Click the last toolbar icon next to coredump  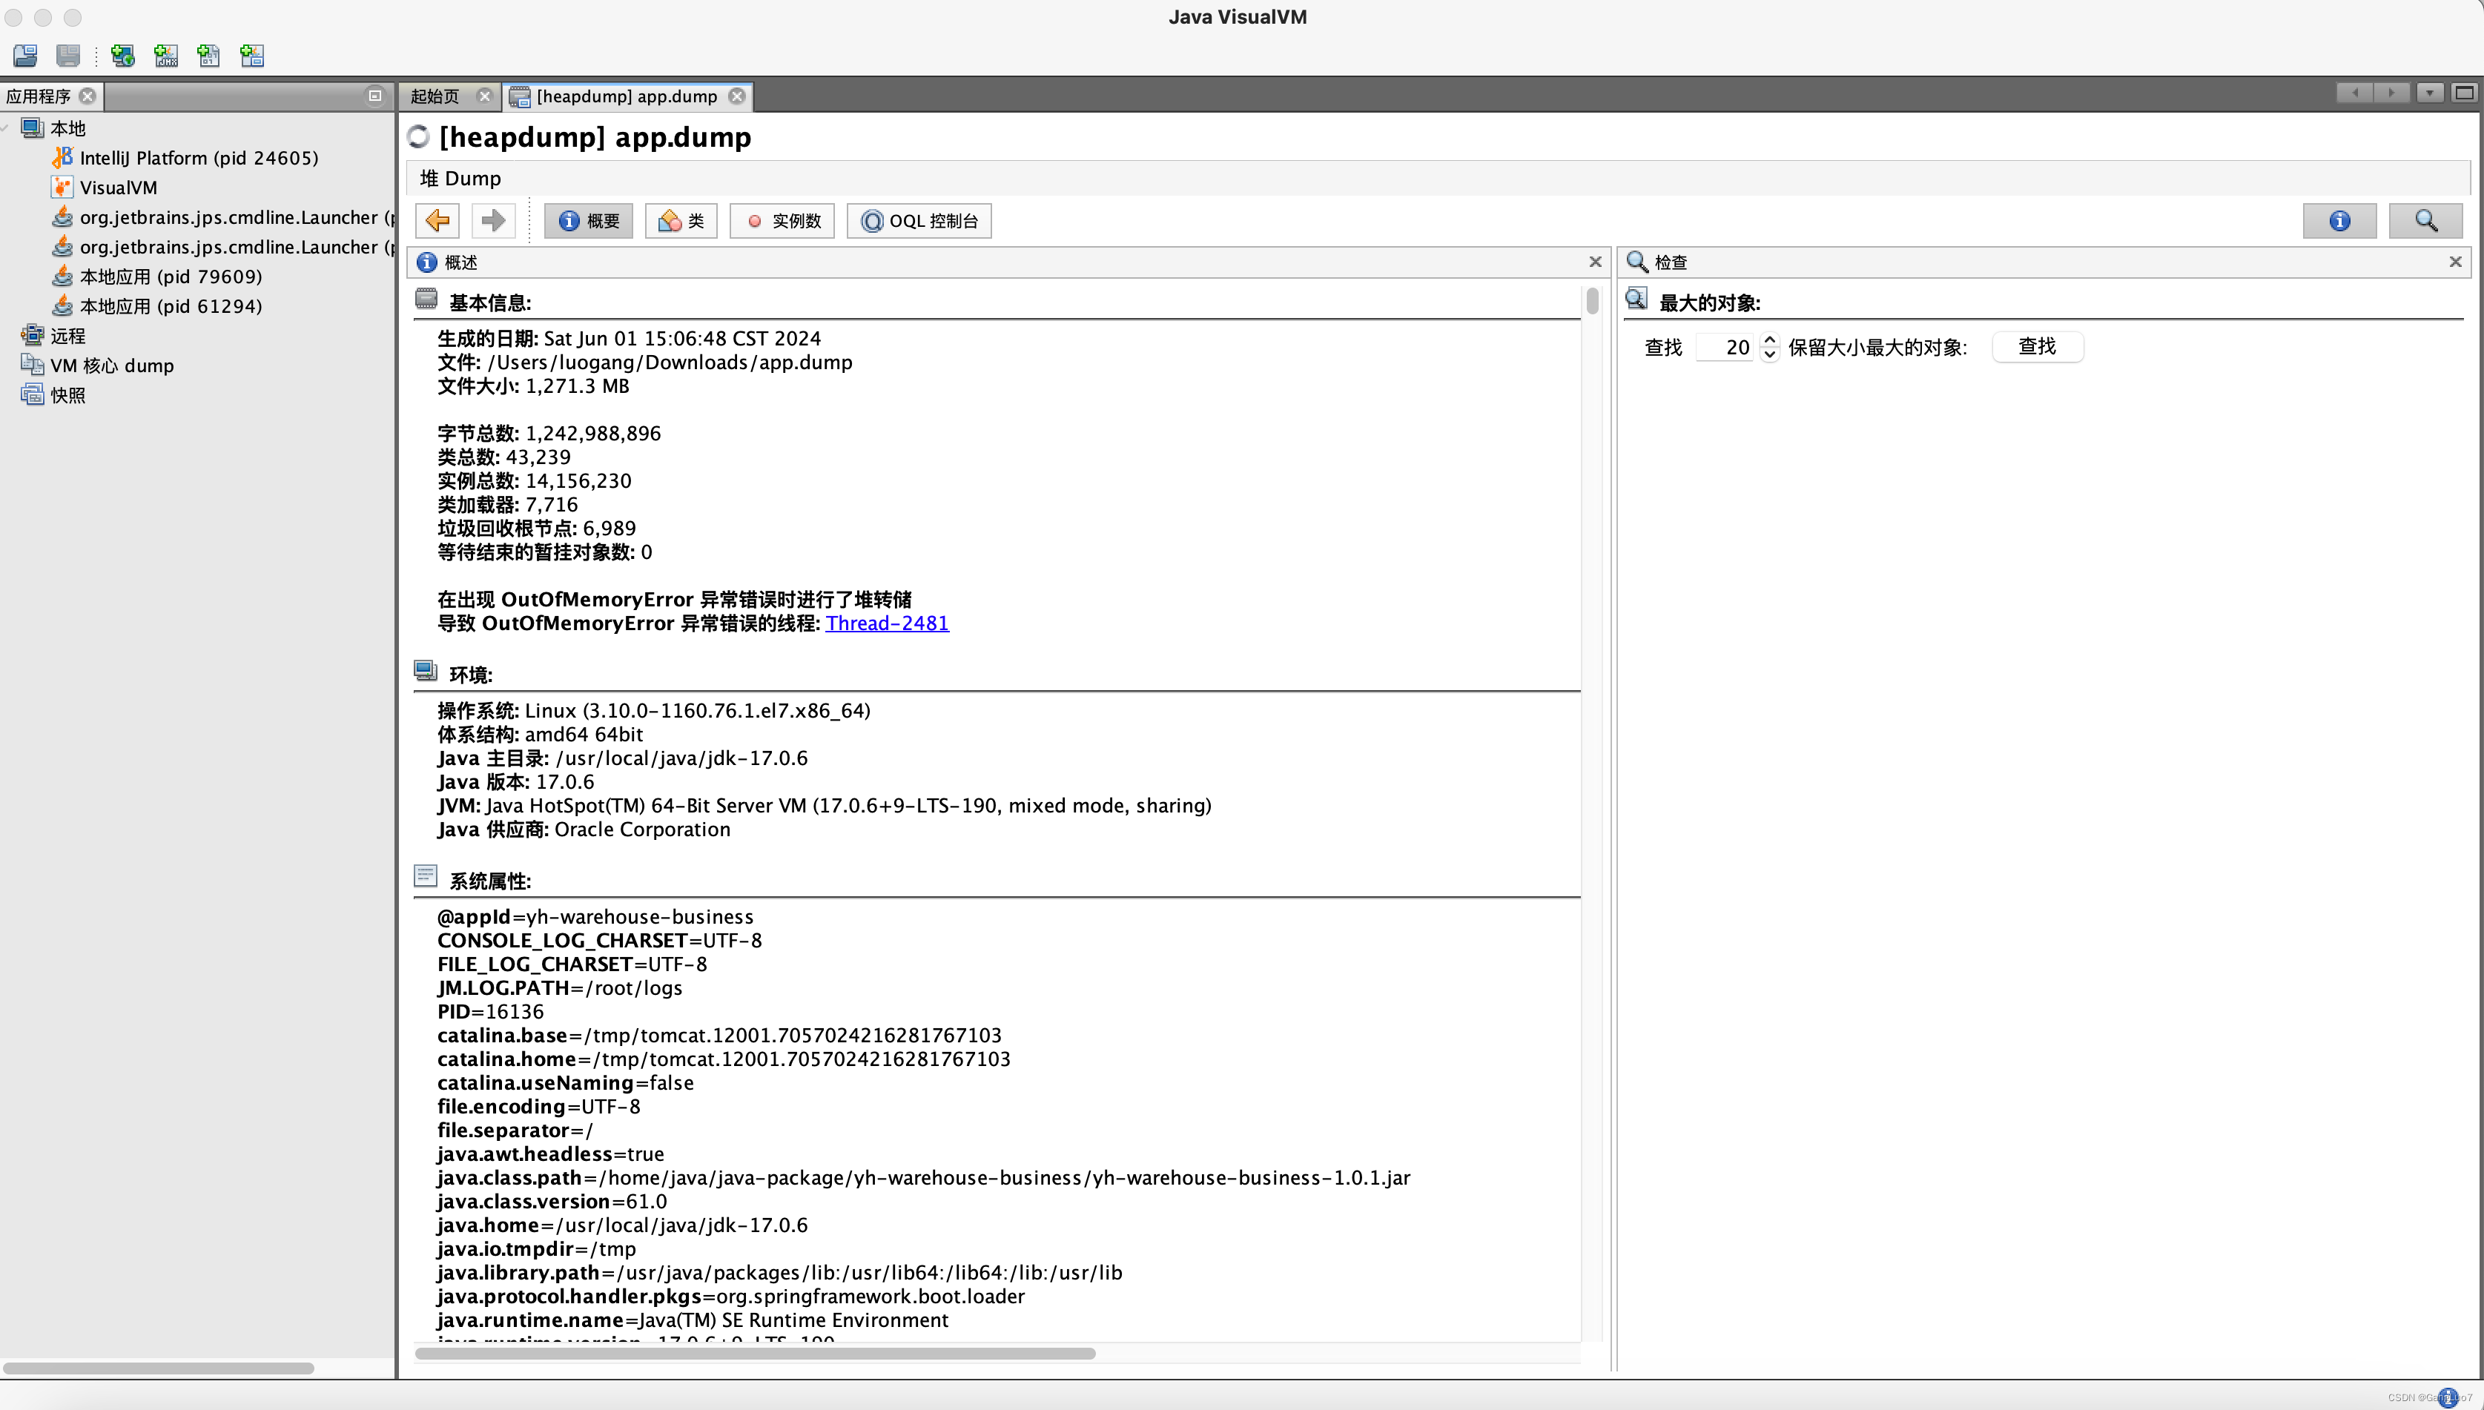pos(252,55)
